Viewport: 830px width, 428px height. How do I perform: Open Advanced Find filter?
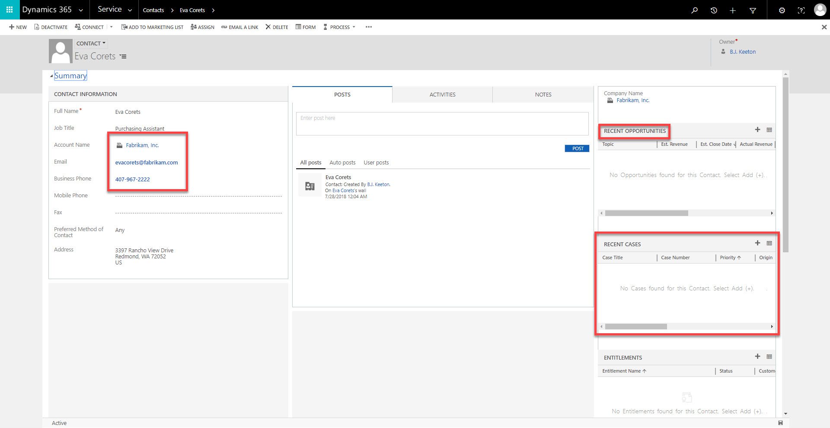[753, 10]
